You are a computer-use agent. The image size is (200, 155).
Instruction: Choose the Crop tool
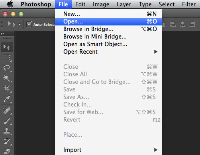click(7, 88)
